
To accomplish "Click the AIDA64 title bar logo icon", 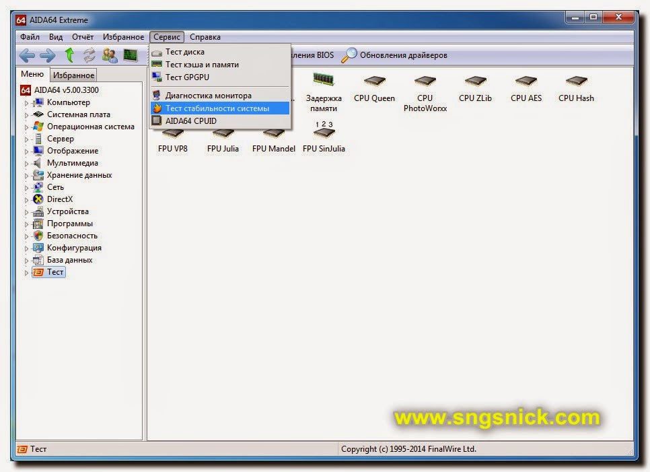I will click(x=21, y=20).
